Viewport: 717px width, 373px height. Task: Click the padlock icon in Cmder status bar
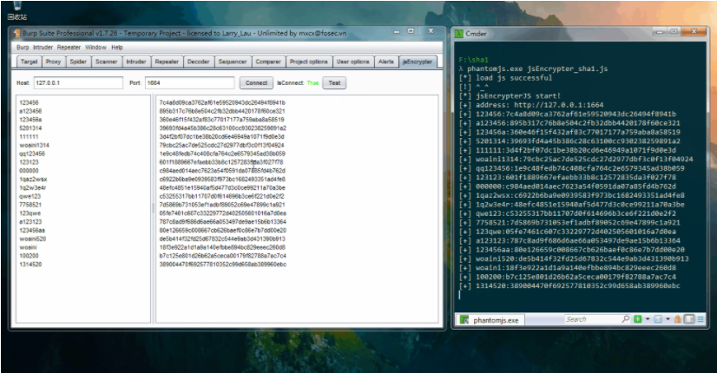pyautogui.click(x=678, y=319)
